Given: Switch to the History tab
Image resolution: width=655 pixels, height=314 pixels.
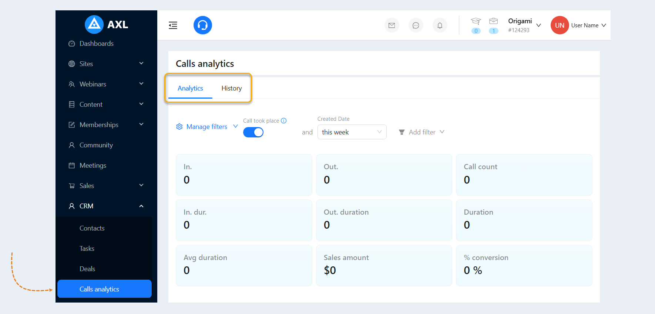Looking at the screenshot, I should 232,88.
